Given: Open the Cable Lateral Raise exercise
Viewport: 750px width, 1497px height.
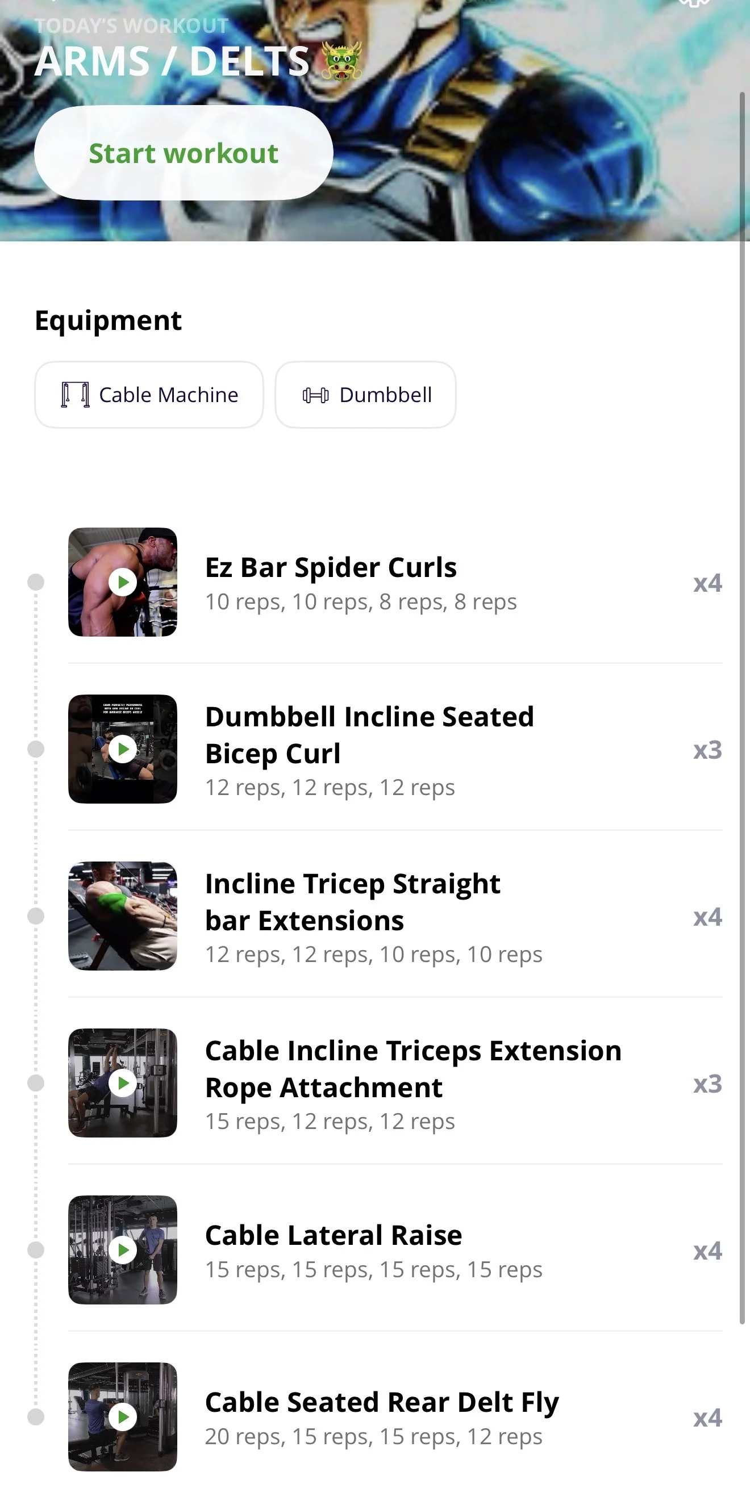Looking at the screenshot, I should click(333, 1236).
